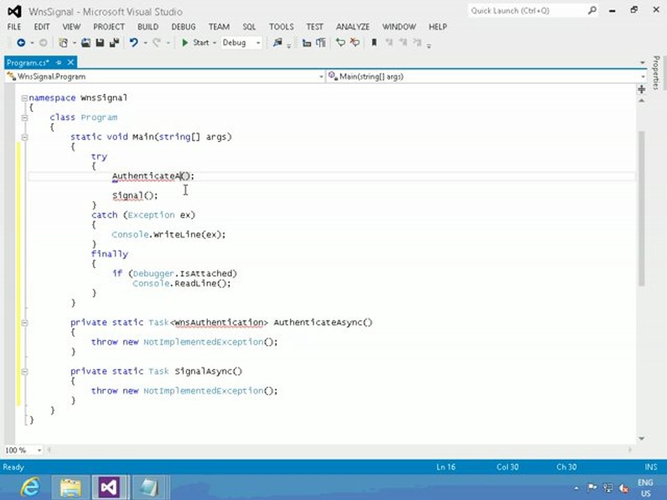Open the BUILD menu
This screenshot has width=667, height=500.
point(147,27)
